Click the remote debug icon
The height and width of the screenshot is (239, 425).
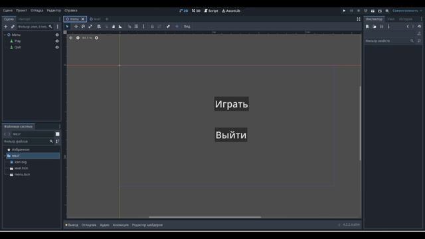[x=366, y=11]
